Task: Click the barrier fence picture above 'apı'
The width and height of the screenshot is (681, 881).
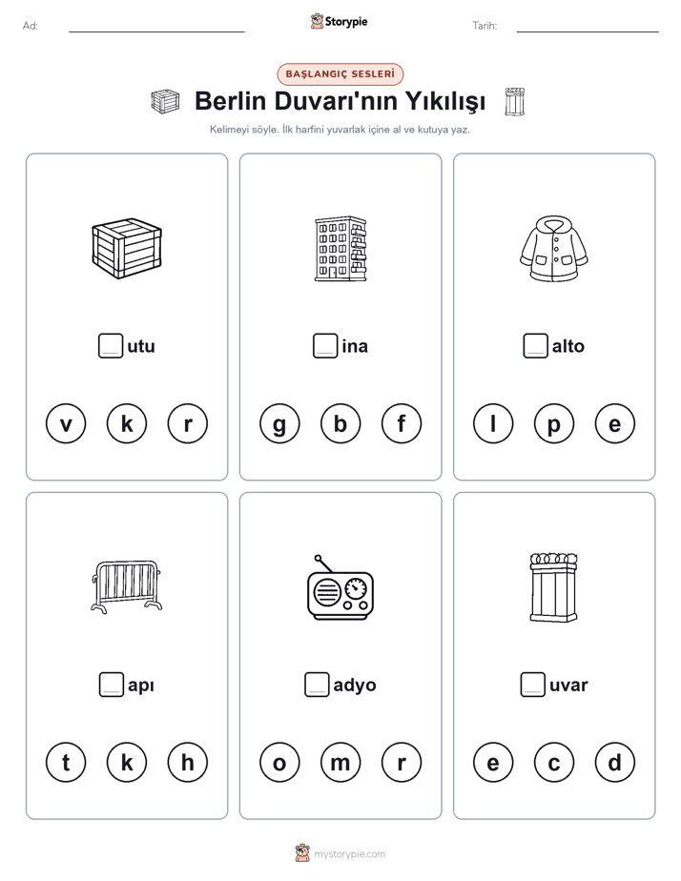Action: point(127,586)
